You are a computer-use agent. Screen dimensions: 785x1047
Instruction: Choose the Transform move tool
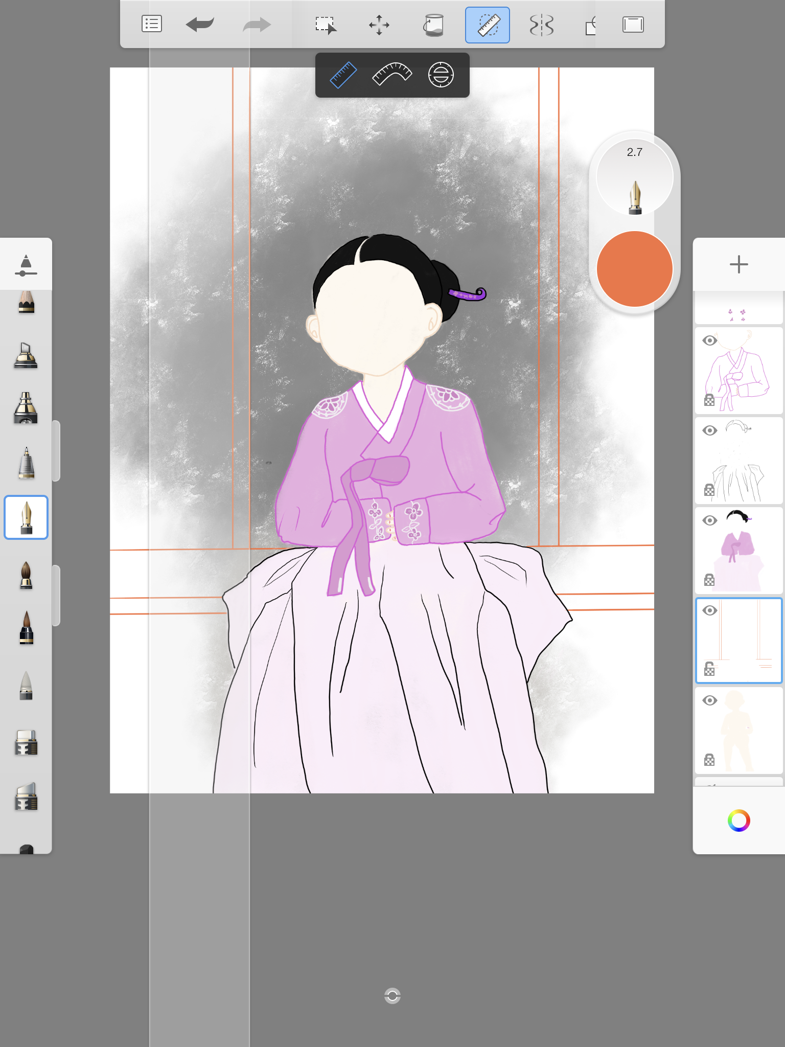point(379,25)
